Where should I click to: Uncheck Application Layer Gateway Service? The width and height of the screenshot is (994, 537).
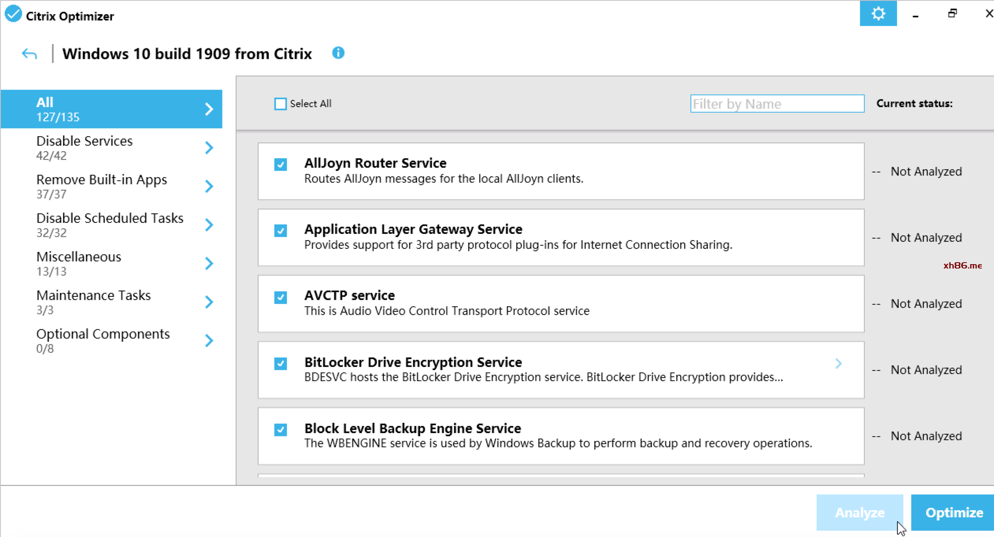[280, 230]
